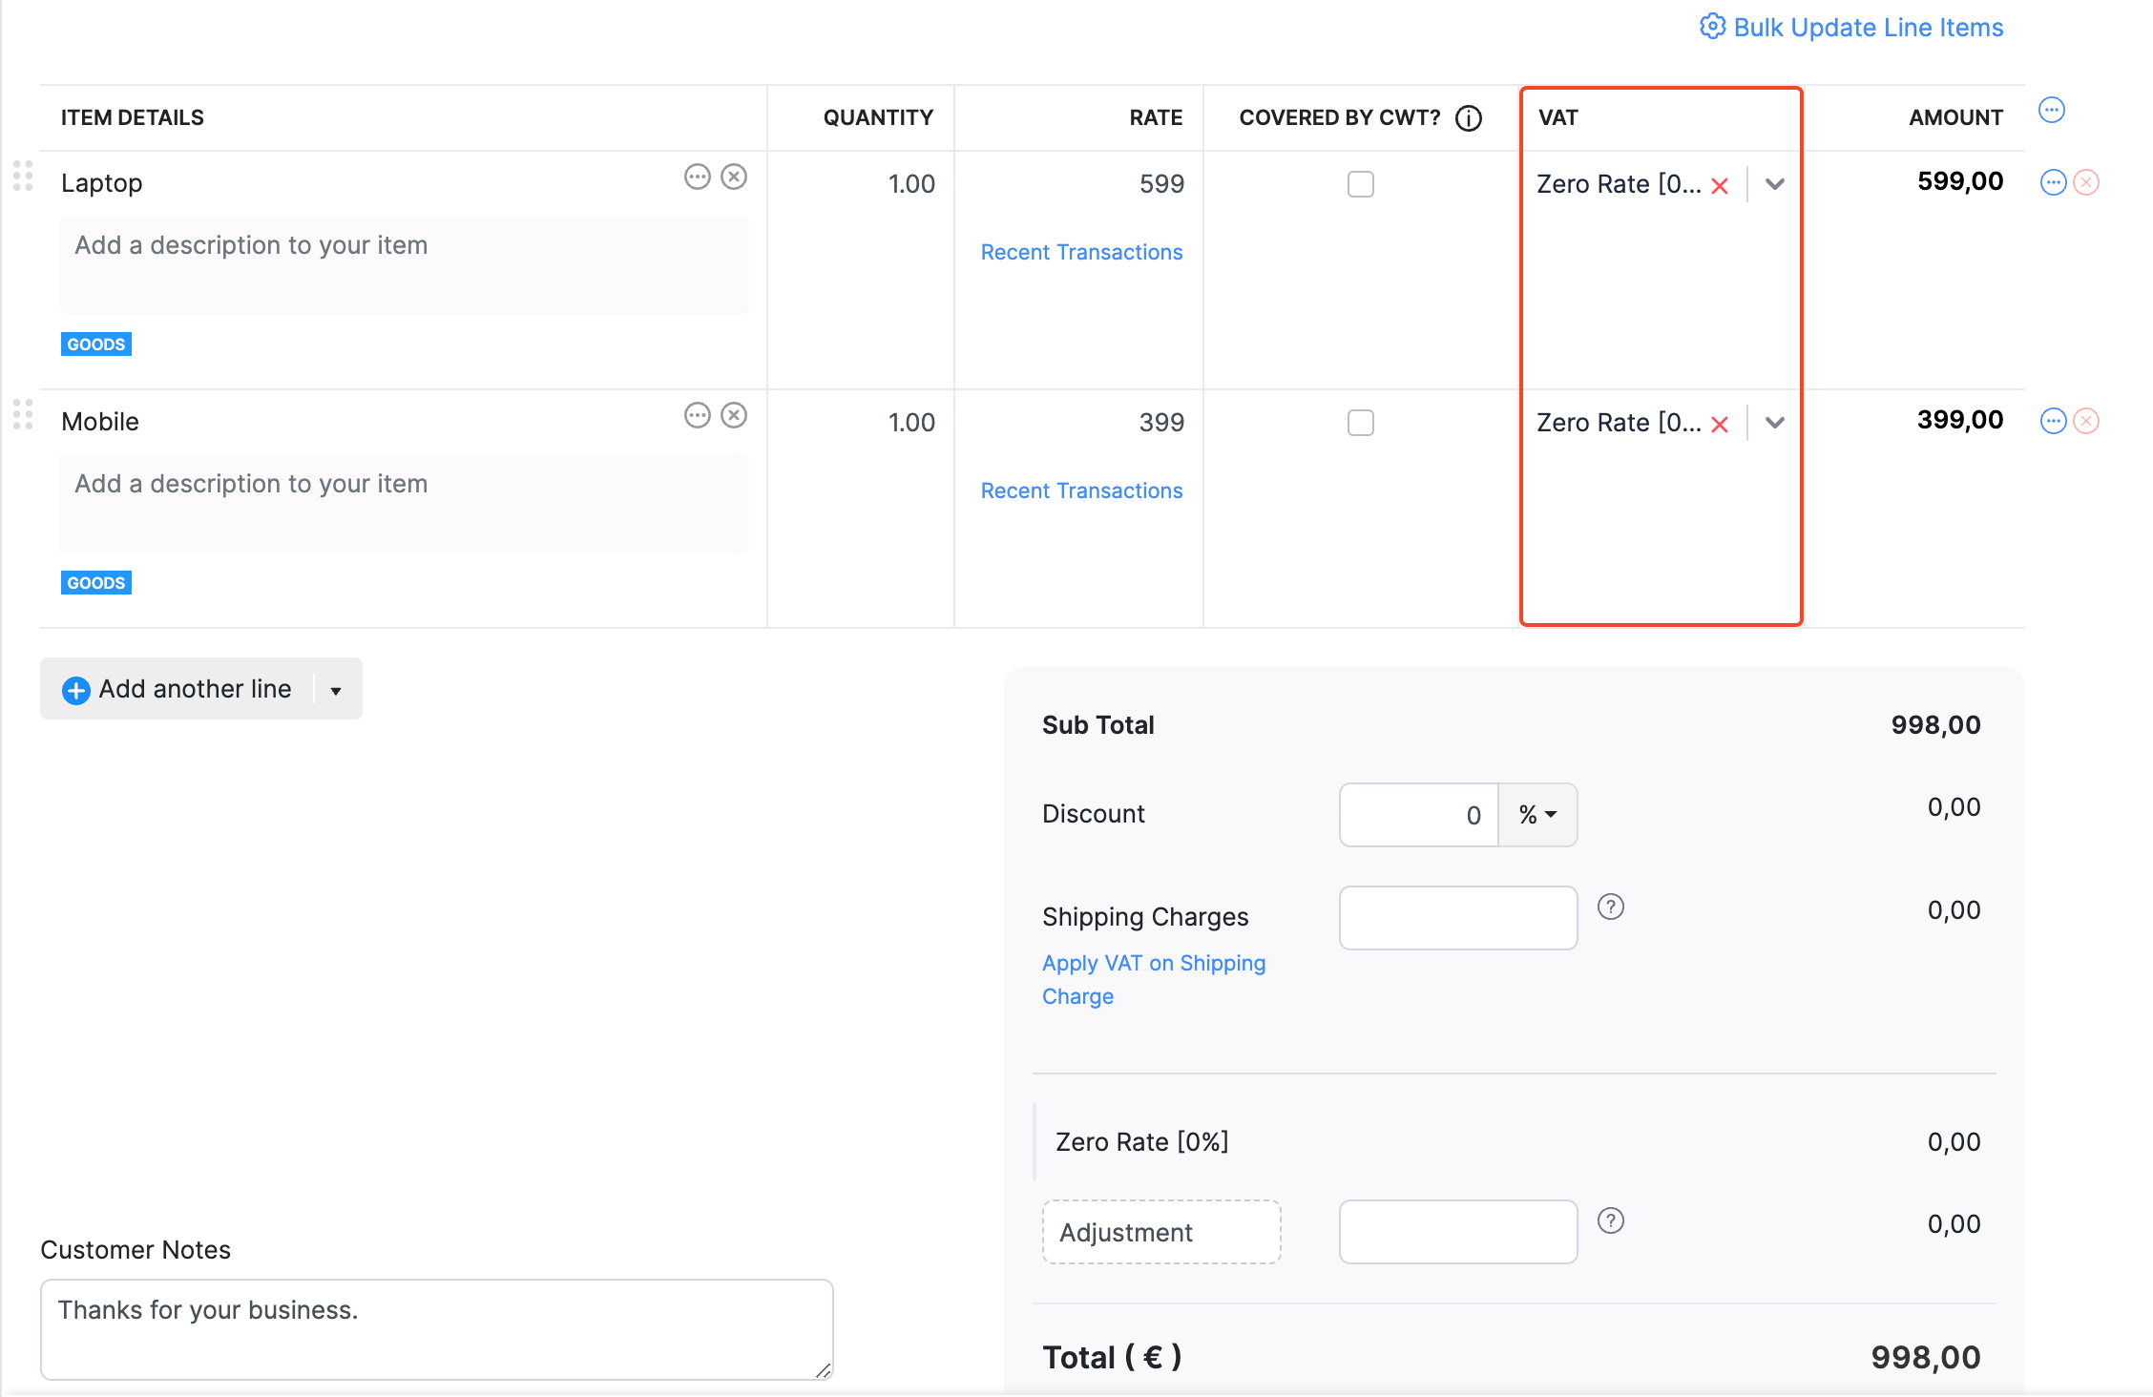
Task: Toggle the COVERED BY CWT checkbox for Mobile
Action: pos(1361,422)
